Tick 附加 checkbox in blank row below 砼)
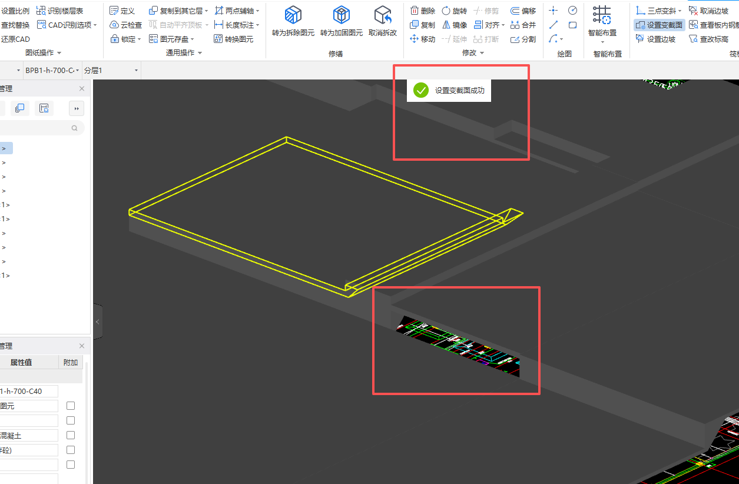This screenshot has height=484, width=739. (71, 465)
